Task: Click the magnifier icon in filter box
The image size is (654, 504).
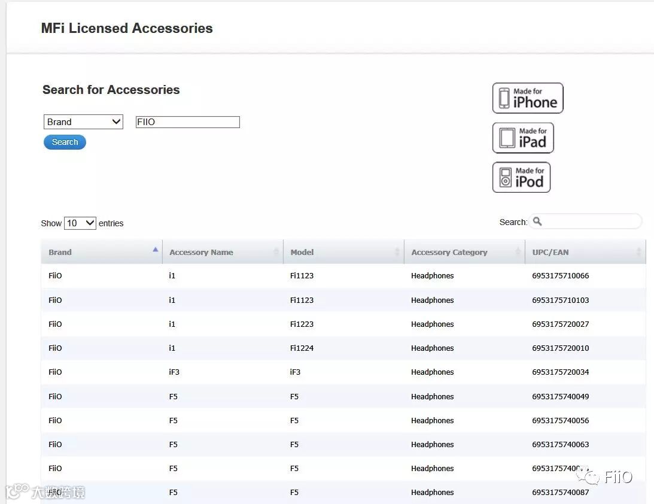Action: [537, 221]
